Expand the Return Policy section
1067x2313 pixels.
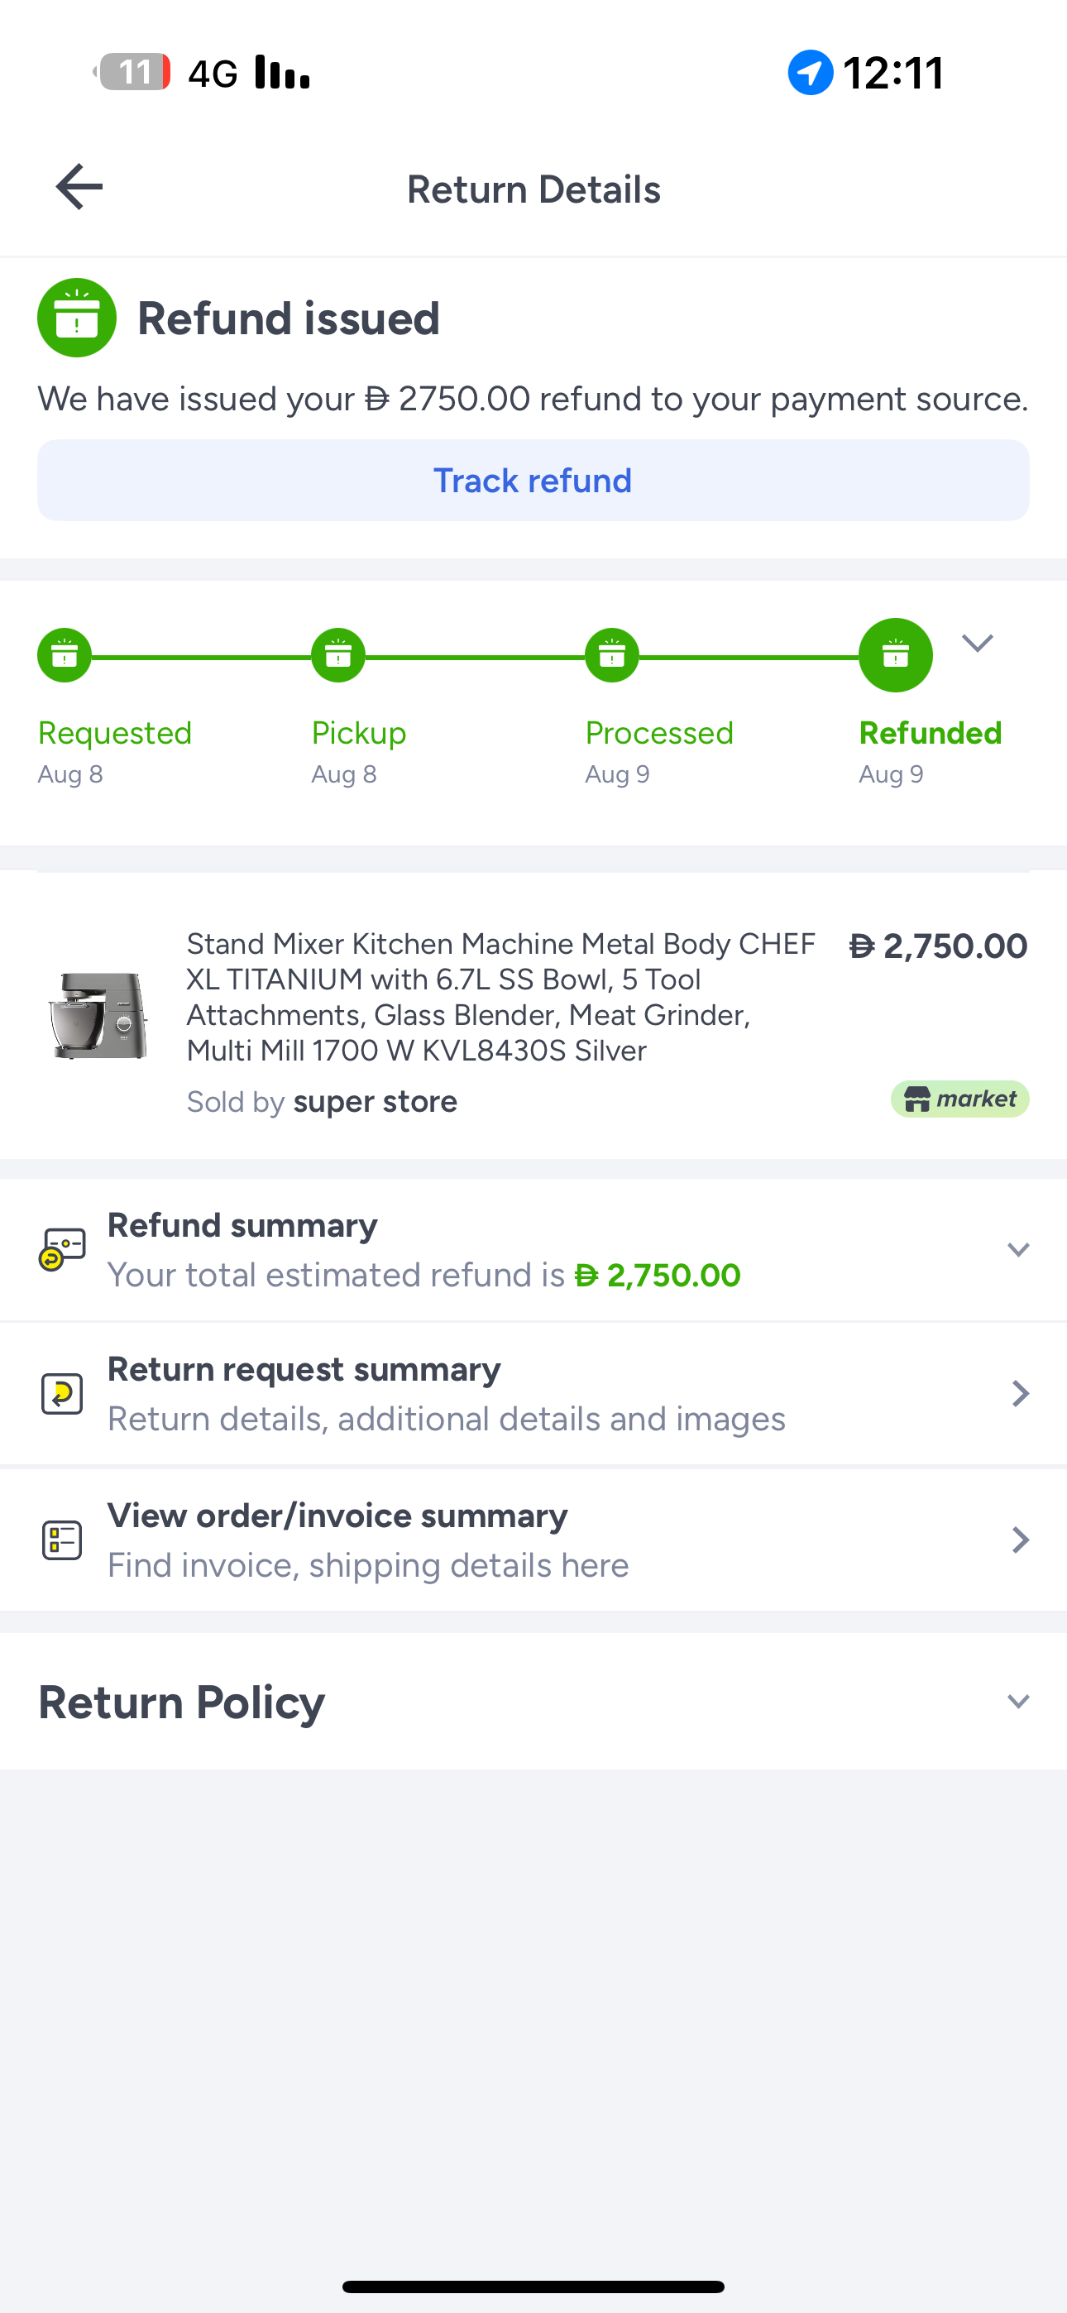pyautogui.click(x=1017, y=1701)
